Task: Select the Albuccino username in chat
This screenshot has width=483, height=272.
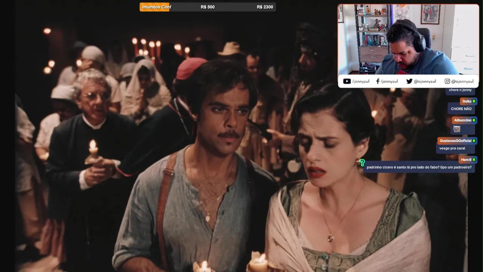Action: click(463, 120)
